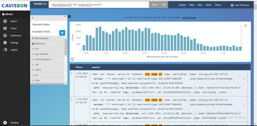
Task: Click the Search sidebar label
Action: [x=14, y=21]
